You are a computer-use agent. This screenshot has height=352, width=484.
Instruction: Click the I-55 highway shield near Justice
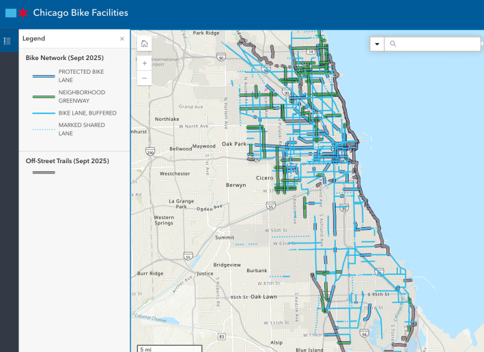188,256
